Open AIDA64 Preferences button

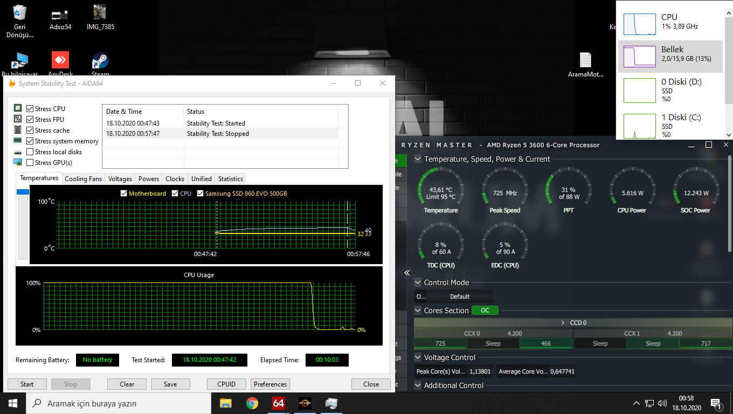[270, 384]
